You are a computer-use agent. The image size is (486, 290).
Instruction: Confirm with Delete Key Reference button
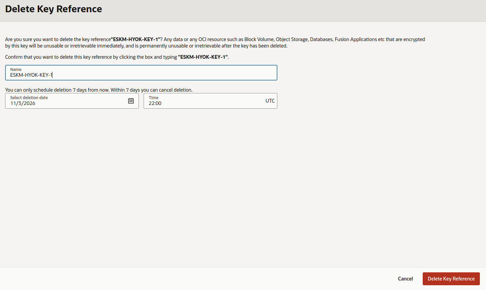(x=451, y=279)
